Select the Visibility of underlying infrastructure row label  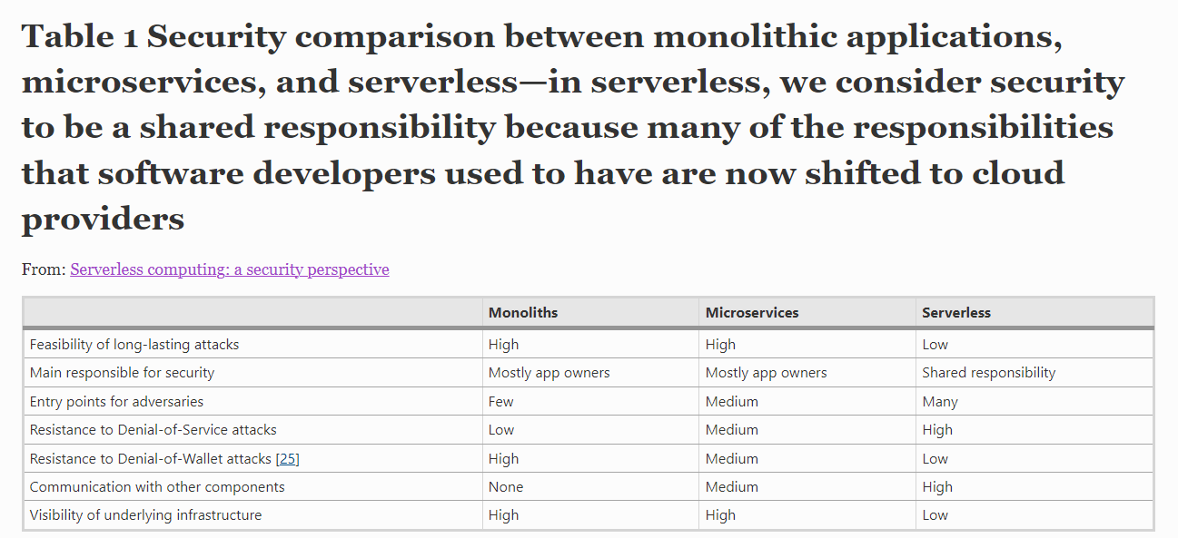145,515
